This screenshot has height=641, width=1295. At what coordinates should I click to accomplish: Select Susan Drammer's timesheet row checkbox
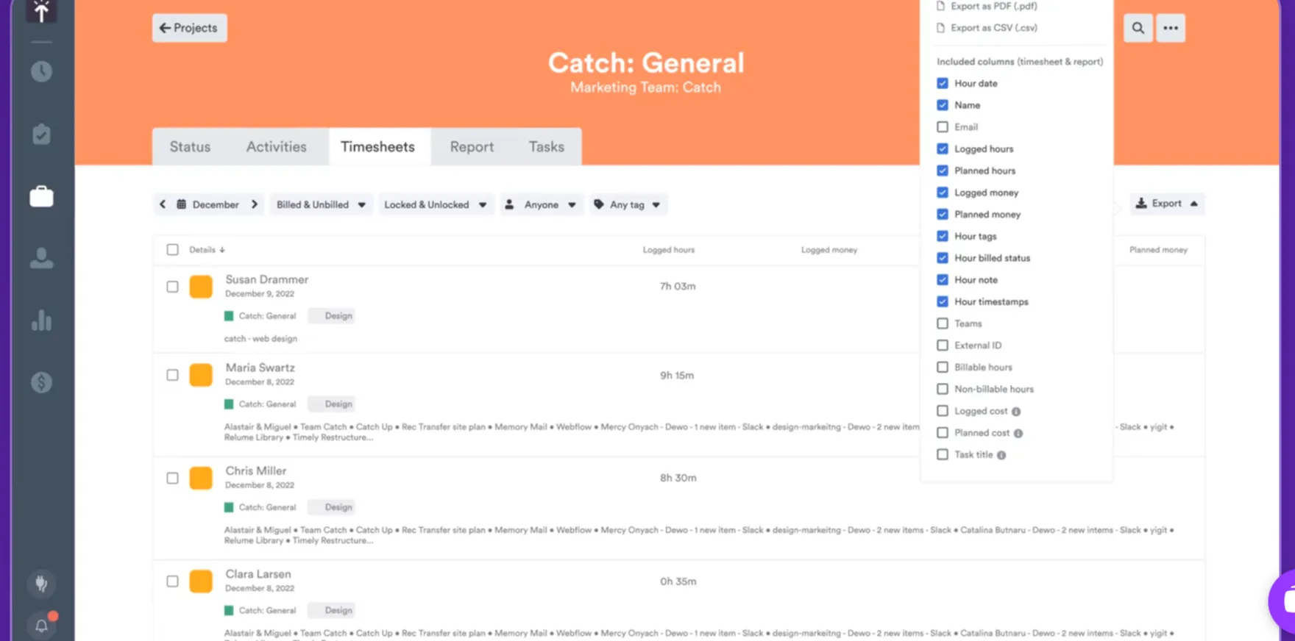[x=172, y=287]
